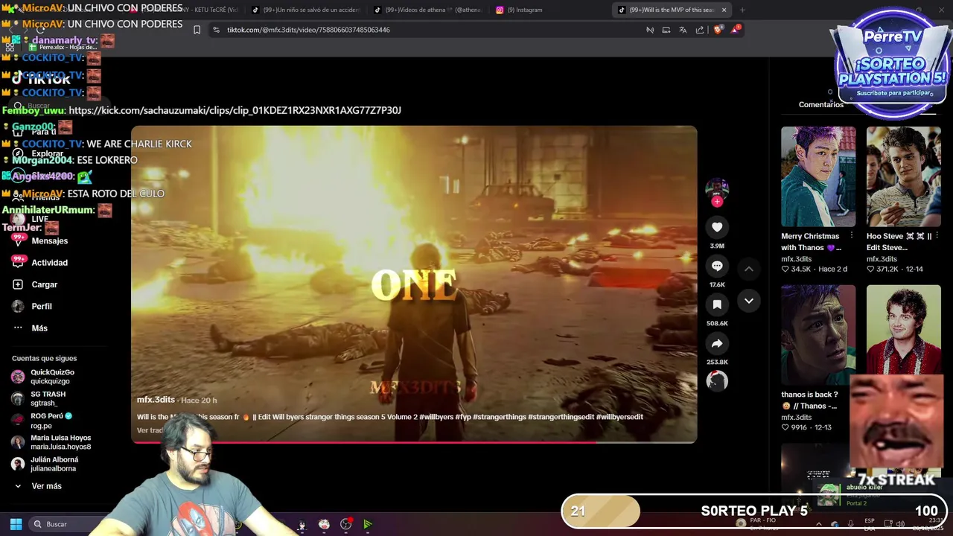Click the kick.com clip link in chat
Image resolution: width=953 pixels, height=536 pixels.
[x=235, y=110]
